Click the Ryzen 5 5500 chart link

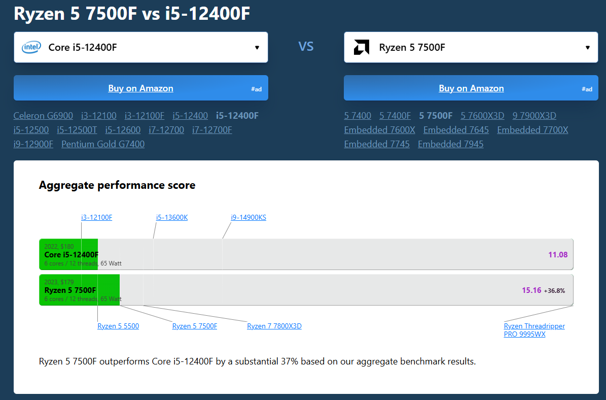[118, 326]
